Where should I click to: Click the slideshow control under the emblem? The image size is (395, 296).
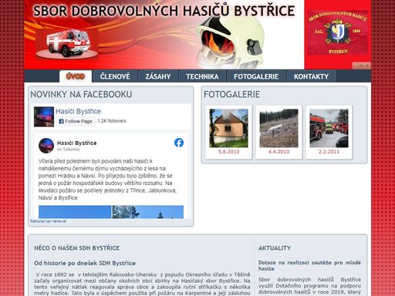361,66
